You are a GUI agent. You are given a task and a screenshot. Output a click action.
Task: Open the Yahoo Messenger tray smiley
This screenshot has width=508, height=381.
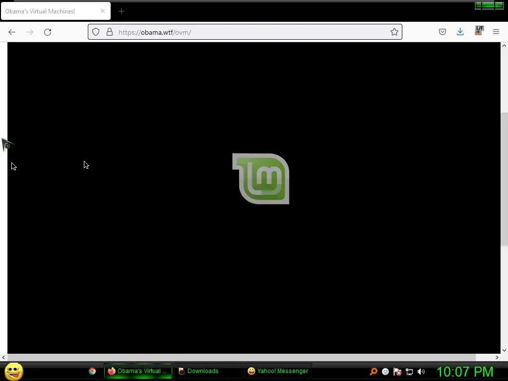click(x=385, y=372)
